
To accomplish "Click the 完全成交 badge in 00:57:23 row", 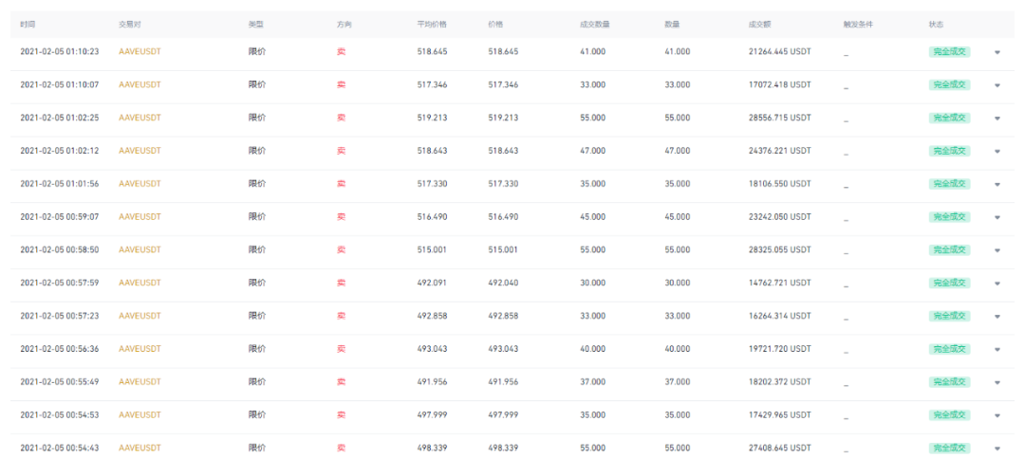I will coord(949,316).
